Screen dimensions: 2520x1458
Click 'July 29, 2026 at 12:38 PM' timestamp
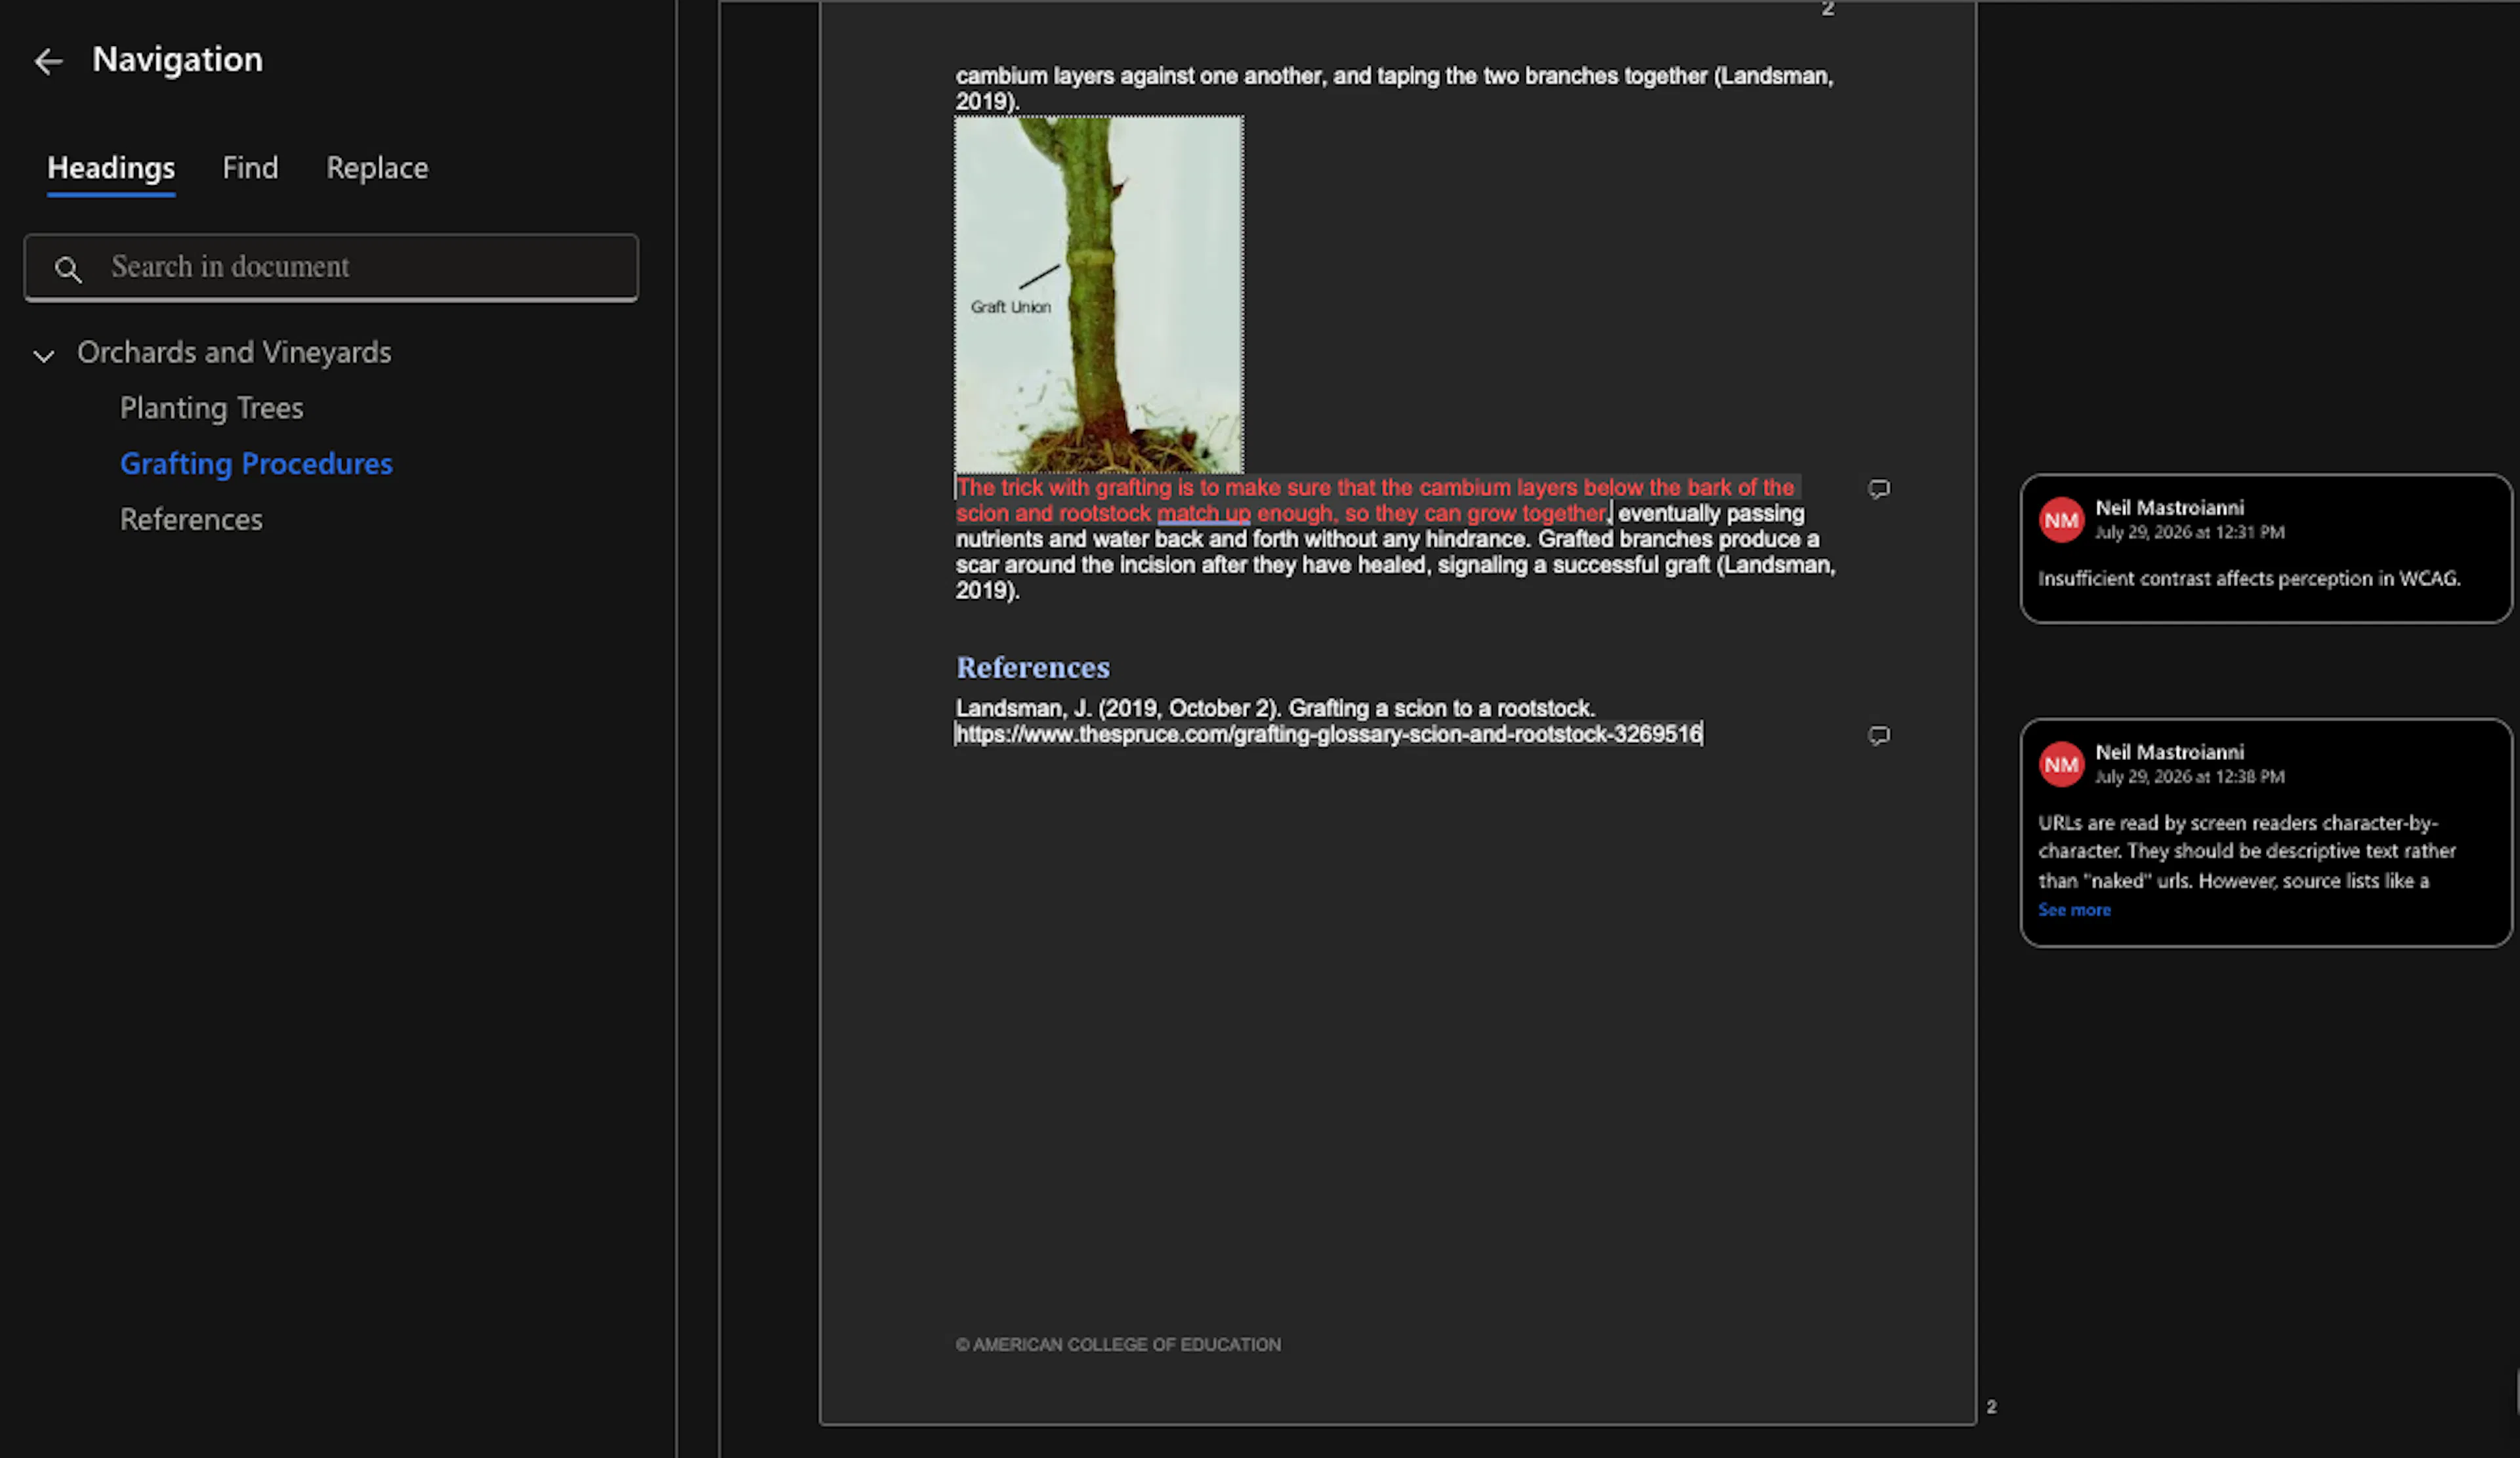(x=2190, y=777)
